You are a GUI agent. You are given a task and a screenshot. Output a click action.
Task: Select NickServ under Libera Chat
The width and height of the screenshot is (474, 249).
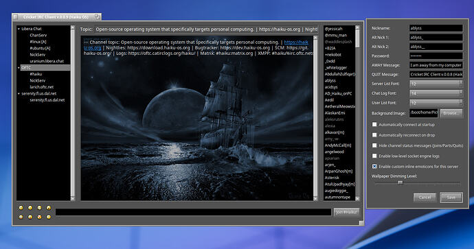point(38,55)
